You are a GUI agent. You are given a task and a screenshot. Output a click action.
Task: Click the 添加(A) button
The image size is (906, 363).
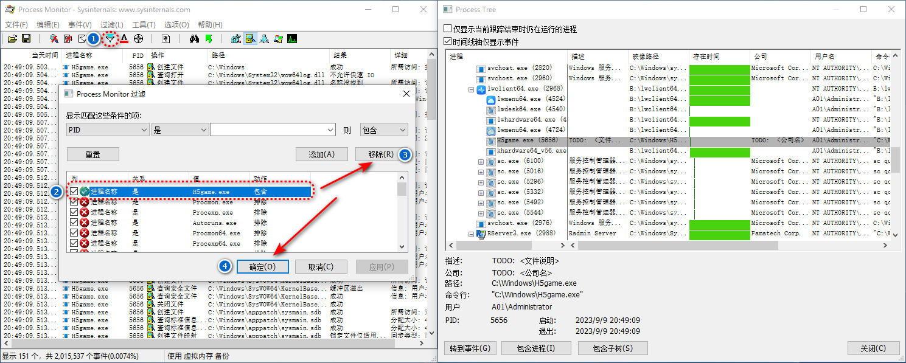(321, 154)
